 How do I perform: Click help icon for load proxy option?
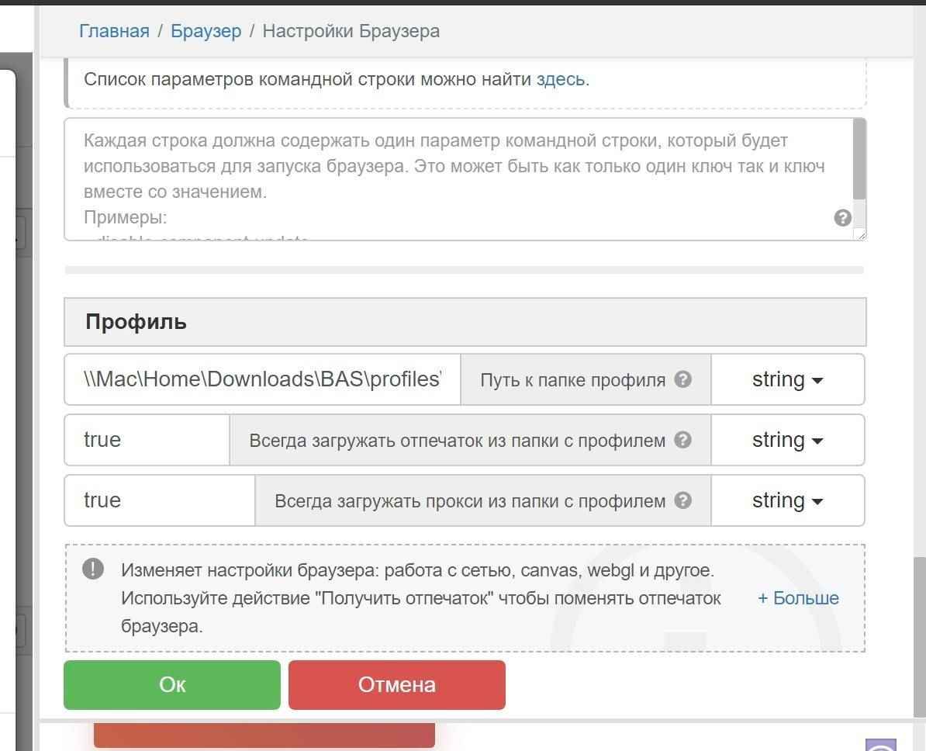pos(682,500)
